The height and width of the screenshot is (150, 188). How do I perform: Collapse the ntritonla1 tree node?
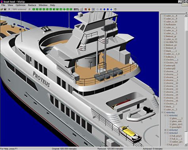165,115
